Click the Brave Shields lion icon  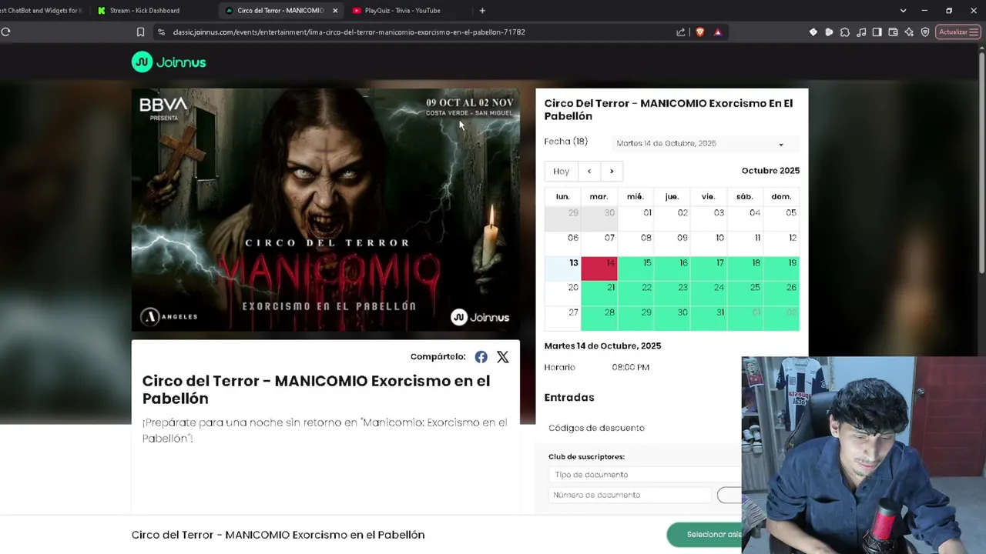pos(699,32)
